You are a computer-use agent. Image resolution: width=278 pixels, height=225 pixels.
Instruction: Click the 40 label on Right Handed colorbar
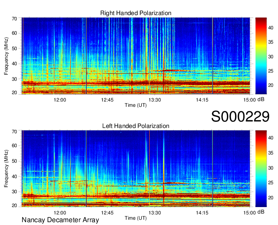[x=271, y=28]
